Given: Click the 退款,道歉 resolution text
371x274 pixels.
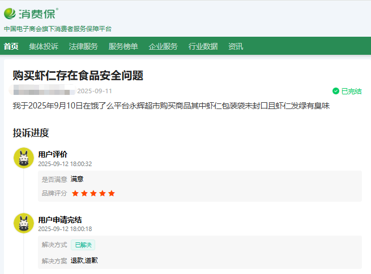Looking at the screenshot, I should 85,260.
